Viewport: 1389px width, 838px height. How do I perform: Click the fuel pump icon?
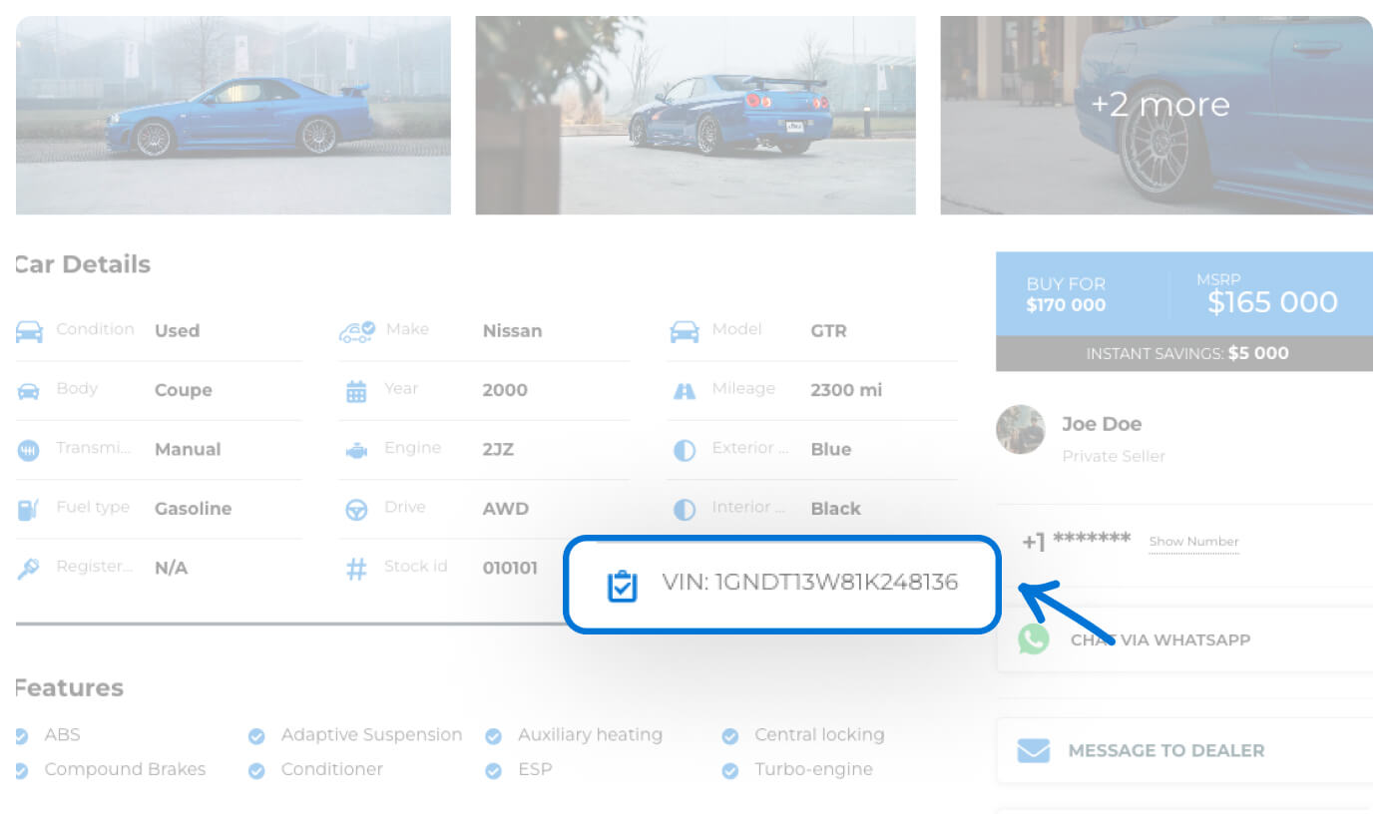pyautogui.click(x=28, y=509)
